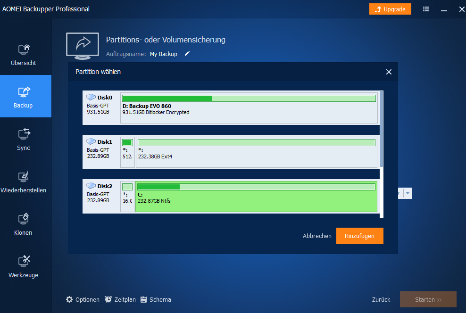Click the Disk0 931.51GB size text
The image size is (466, 313).
pos(98,112)
